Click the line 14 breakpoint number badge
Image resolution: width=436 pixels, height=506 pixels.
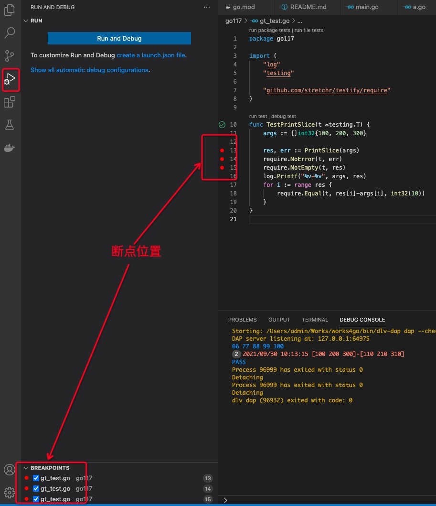pos(208,489)
